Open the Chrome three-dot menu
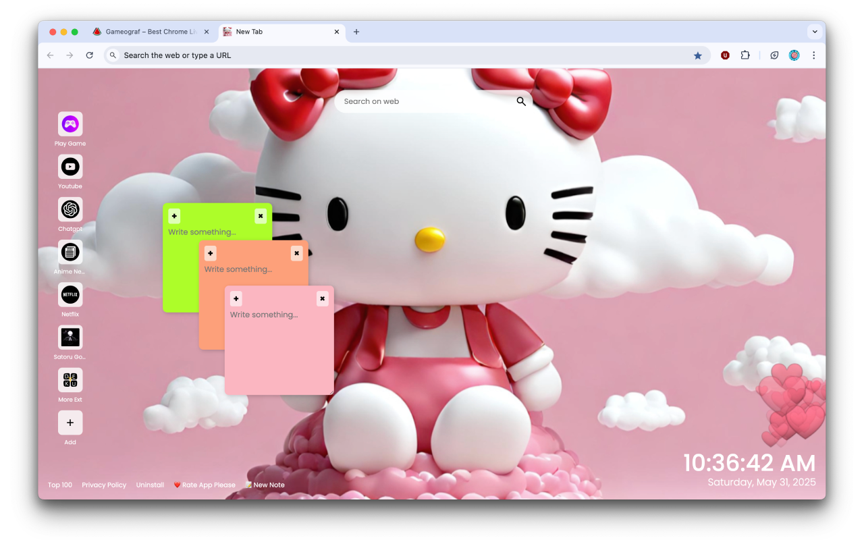Image resolution: width=864 pixels, height=540 pixels. click(x=814, y=55)
